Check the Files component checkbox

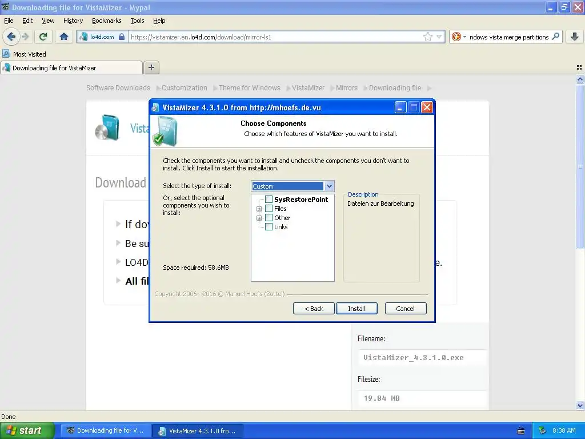coord(269,208)
